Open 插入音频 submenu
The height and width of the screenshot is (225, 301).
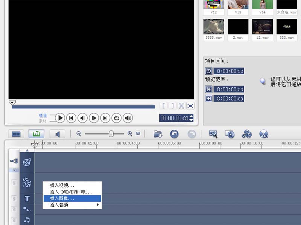[72, 205]
